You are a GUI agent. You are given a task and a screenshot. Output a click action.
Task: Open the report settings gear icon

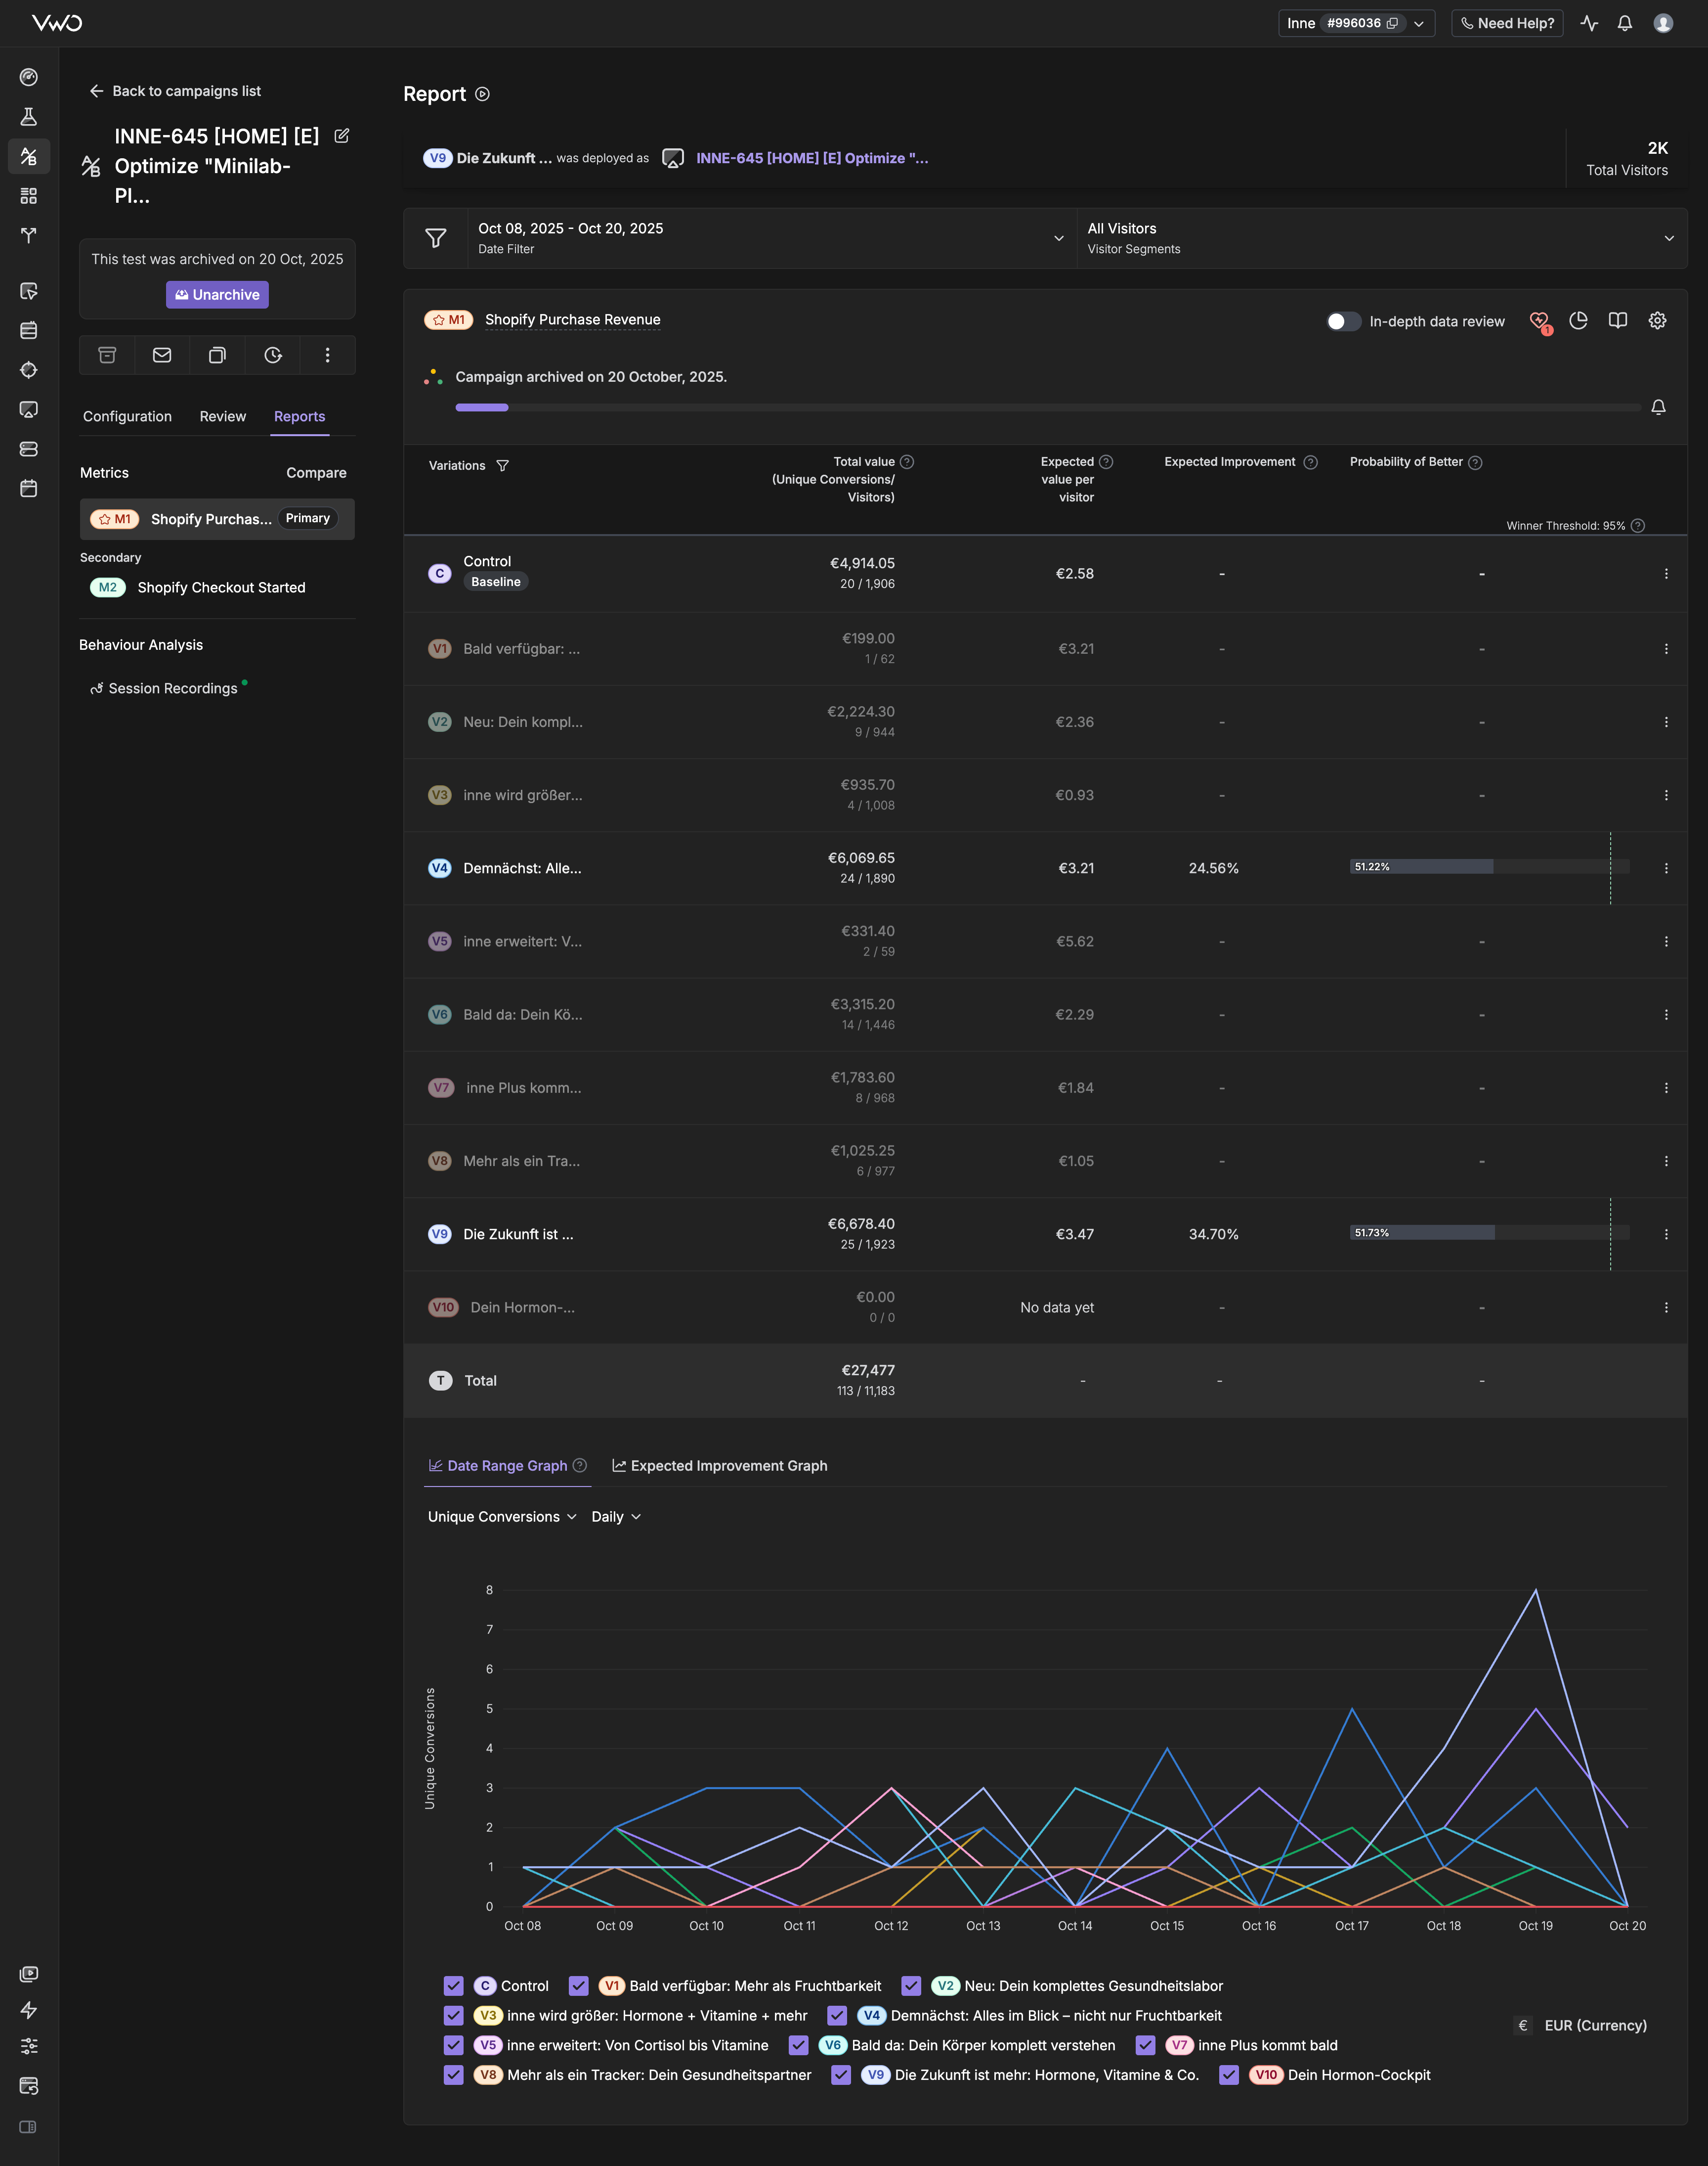coord(1657,320)
